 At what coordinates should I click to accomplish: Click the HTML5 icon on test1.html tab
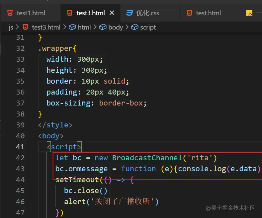(x=10, y=13)
